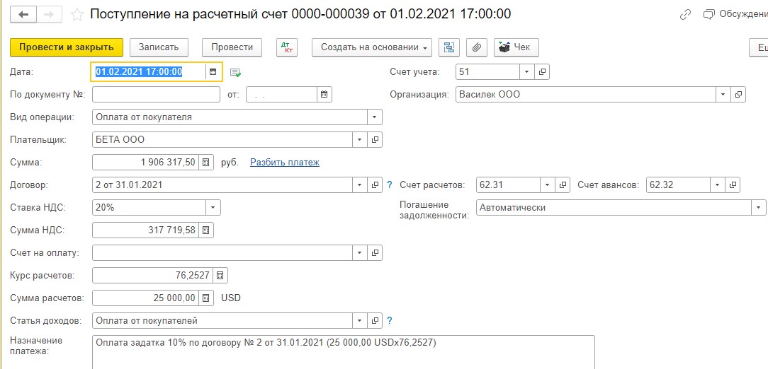This screenshot has height=369, width=768.
Task: Click inside Назначение платежа text area
Action: [344, 352]
